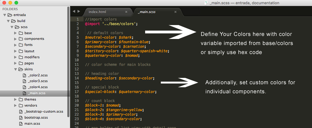Click the back navigation arrow beside tabs
This screenshot has height=128, width=312.
pos(74,11)
